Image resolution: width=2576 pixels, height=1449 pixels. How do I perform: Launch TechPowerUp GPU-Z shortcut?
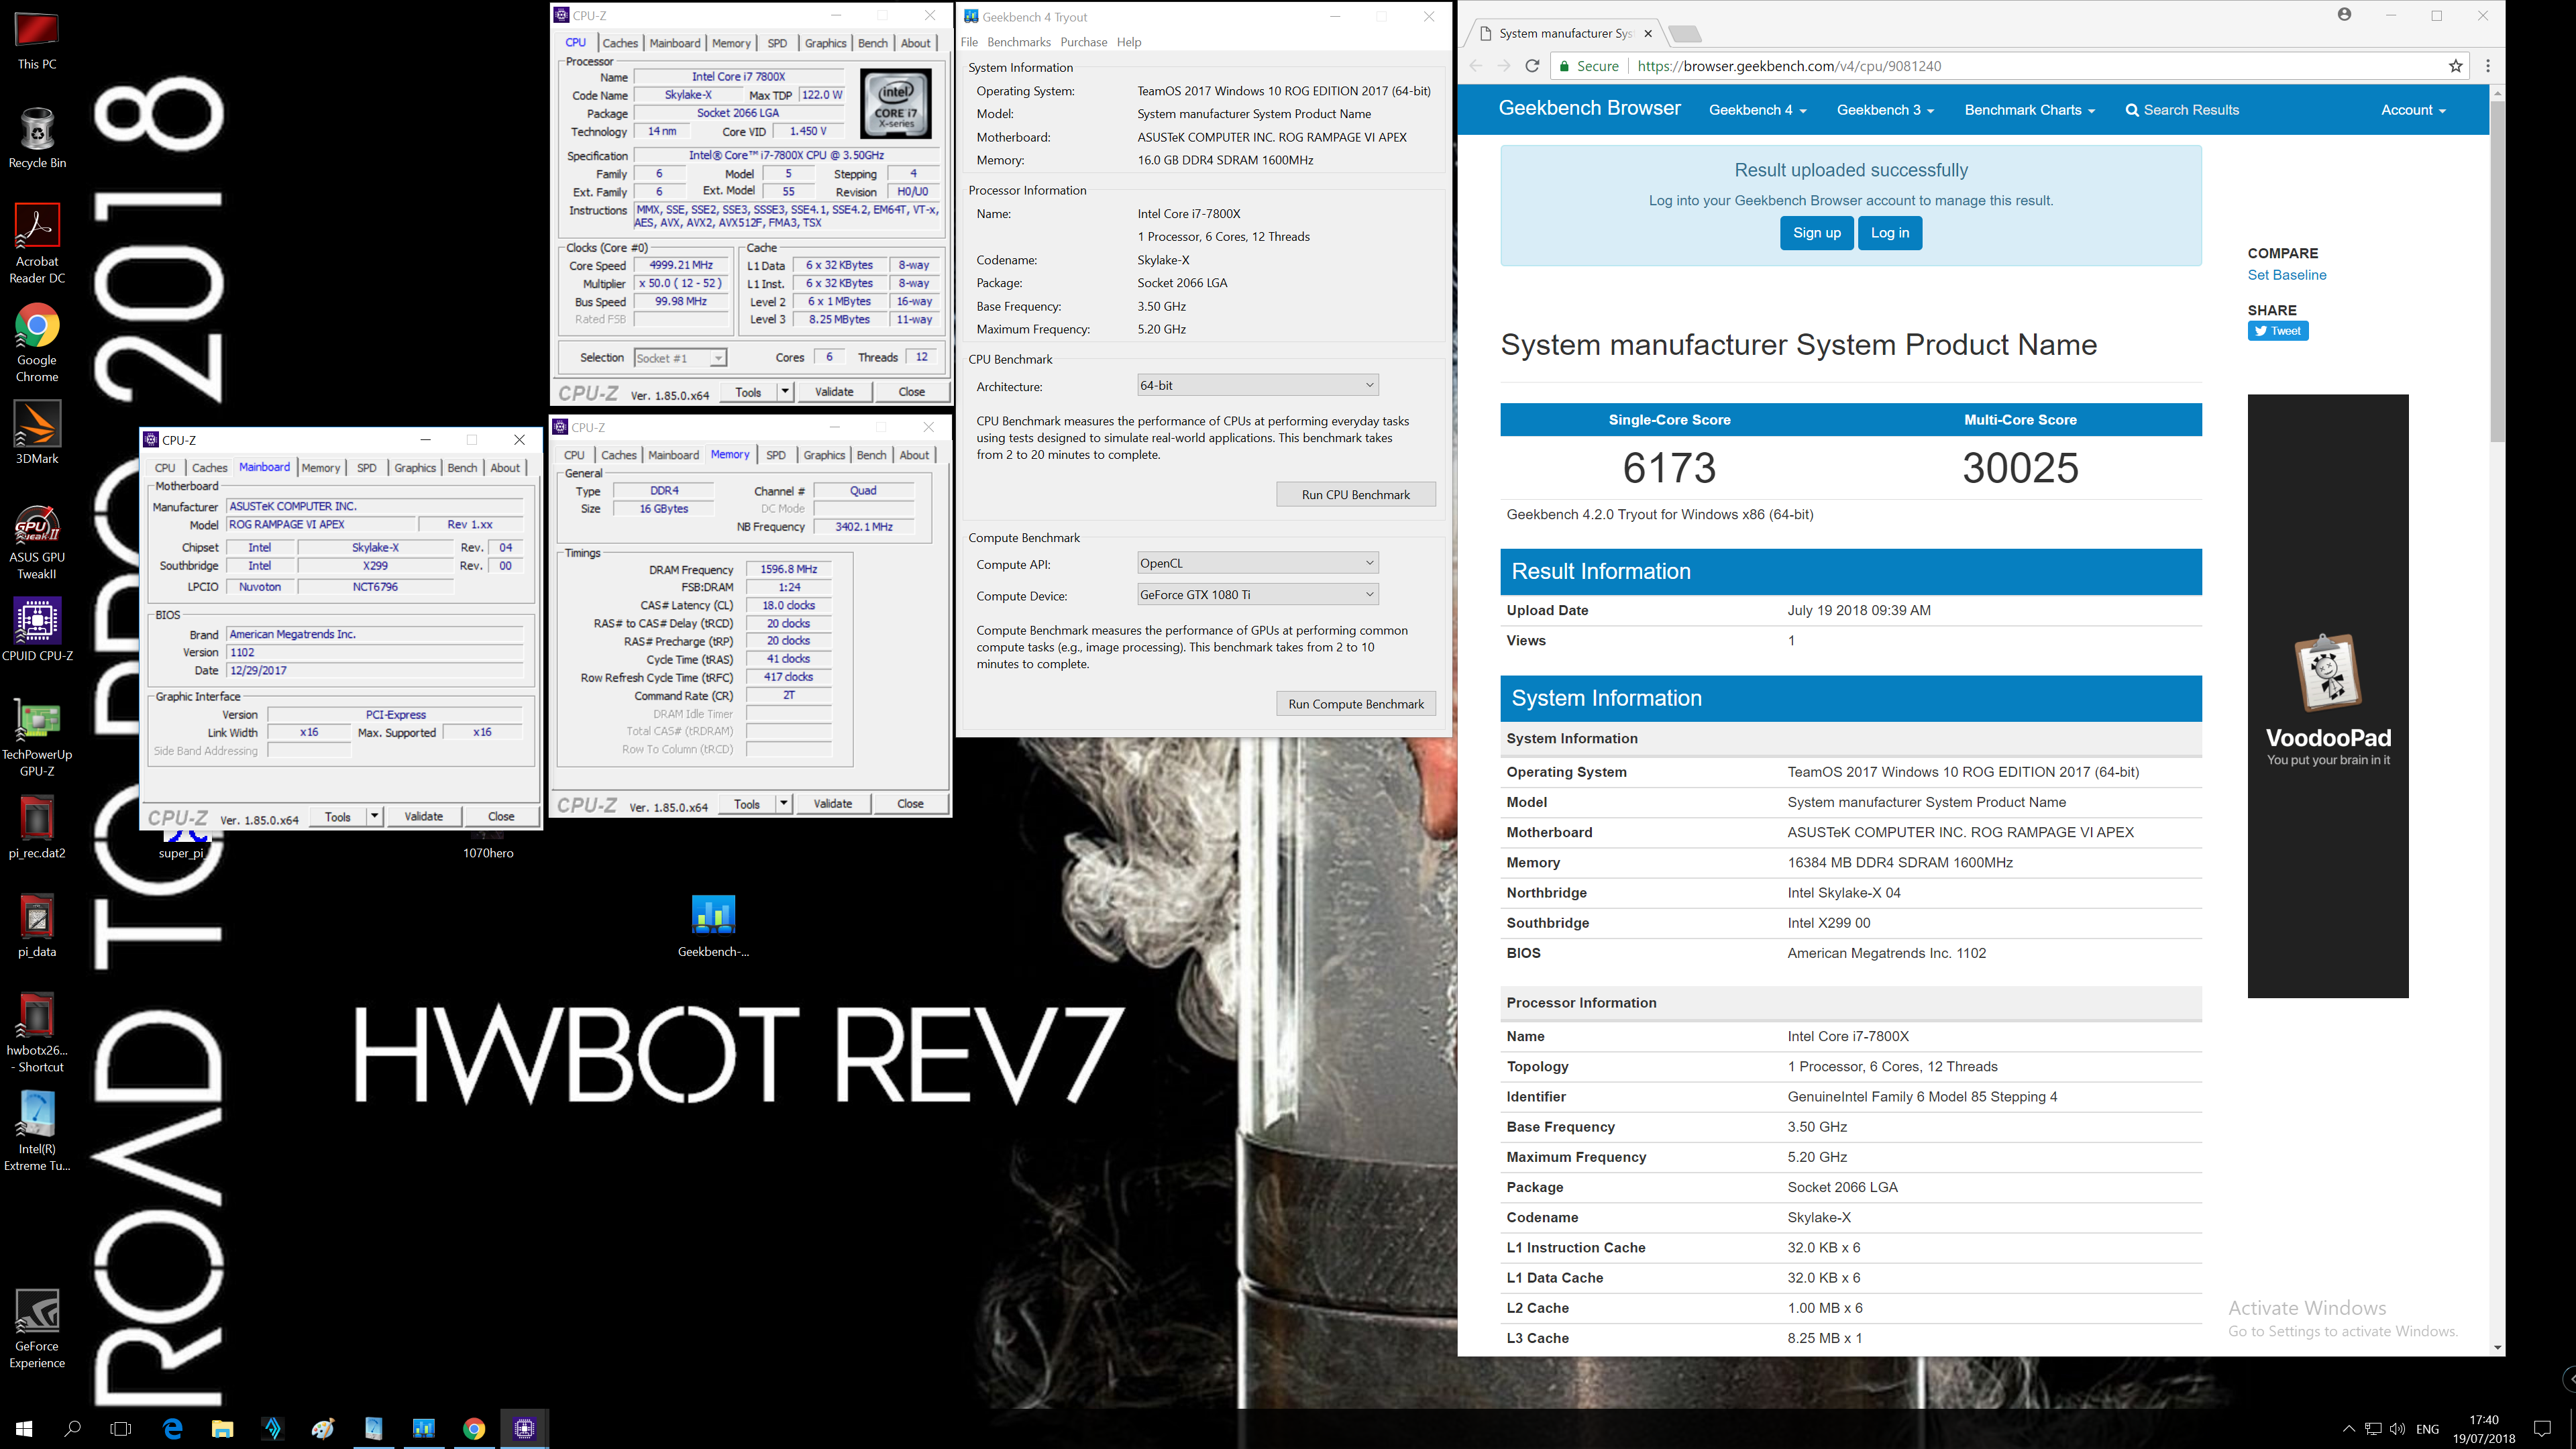tap(37, 738)
